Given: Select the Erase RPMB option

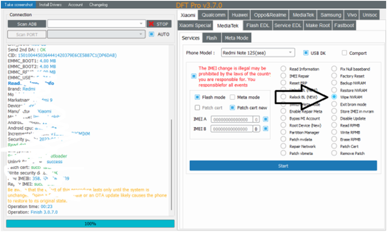Looking at the screenshot, I should (x=334, y=139).
